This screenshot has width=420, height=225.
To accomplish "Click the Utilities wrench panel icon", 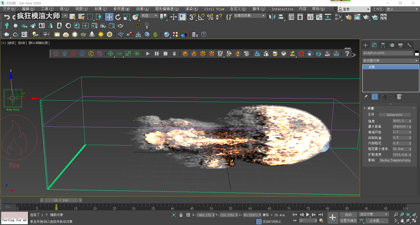I will tap(409, 45).
